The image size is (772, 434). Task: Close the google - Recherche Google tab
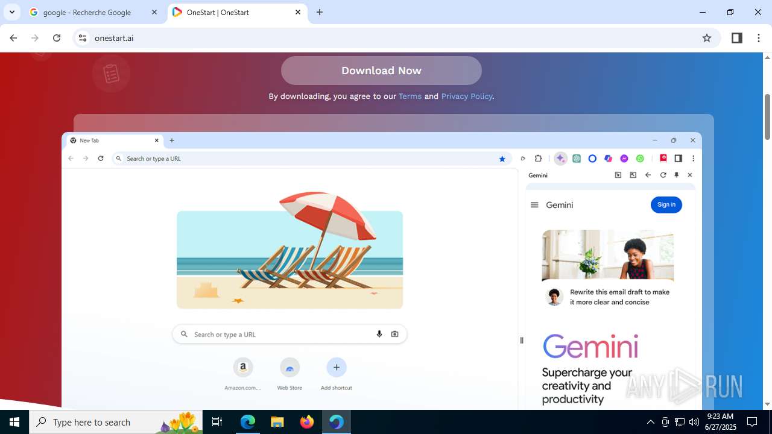coord(154,12)
